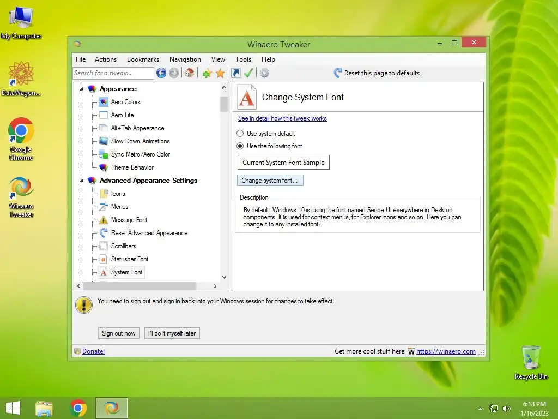
Task: Open the https://winaero.com link
Action: (x=446, y=351)
